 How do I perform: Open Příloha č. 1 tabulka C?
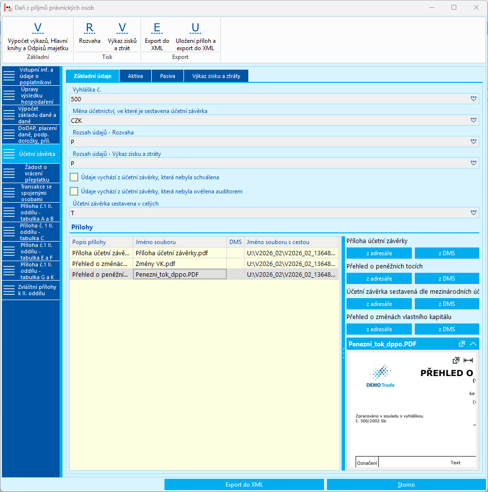31,231
